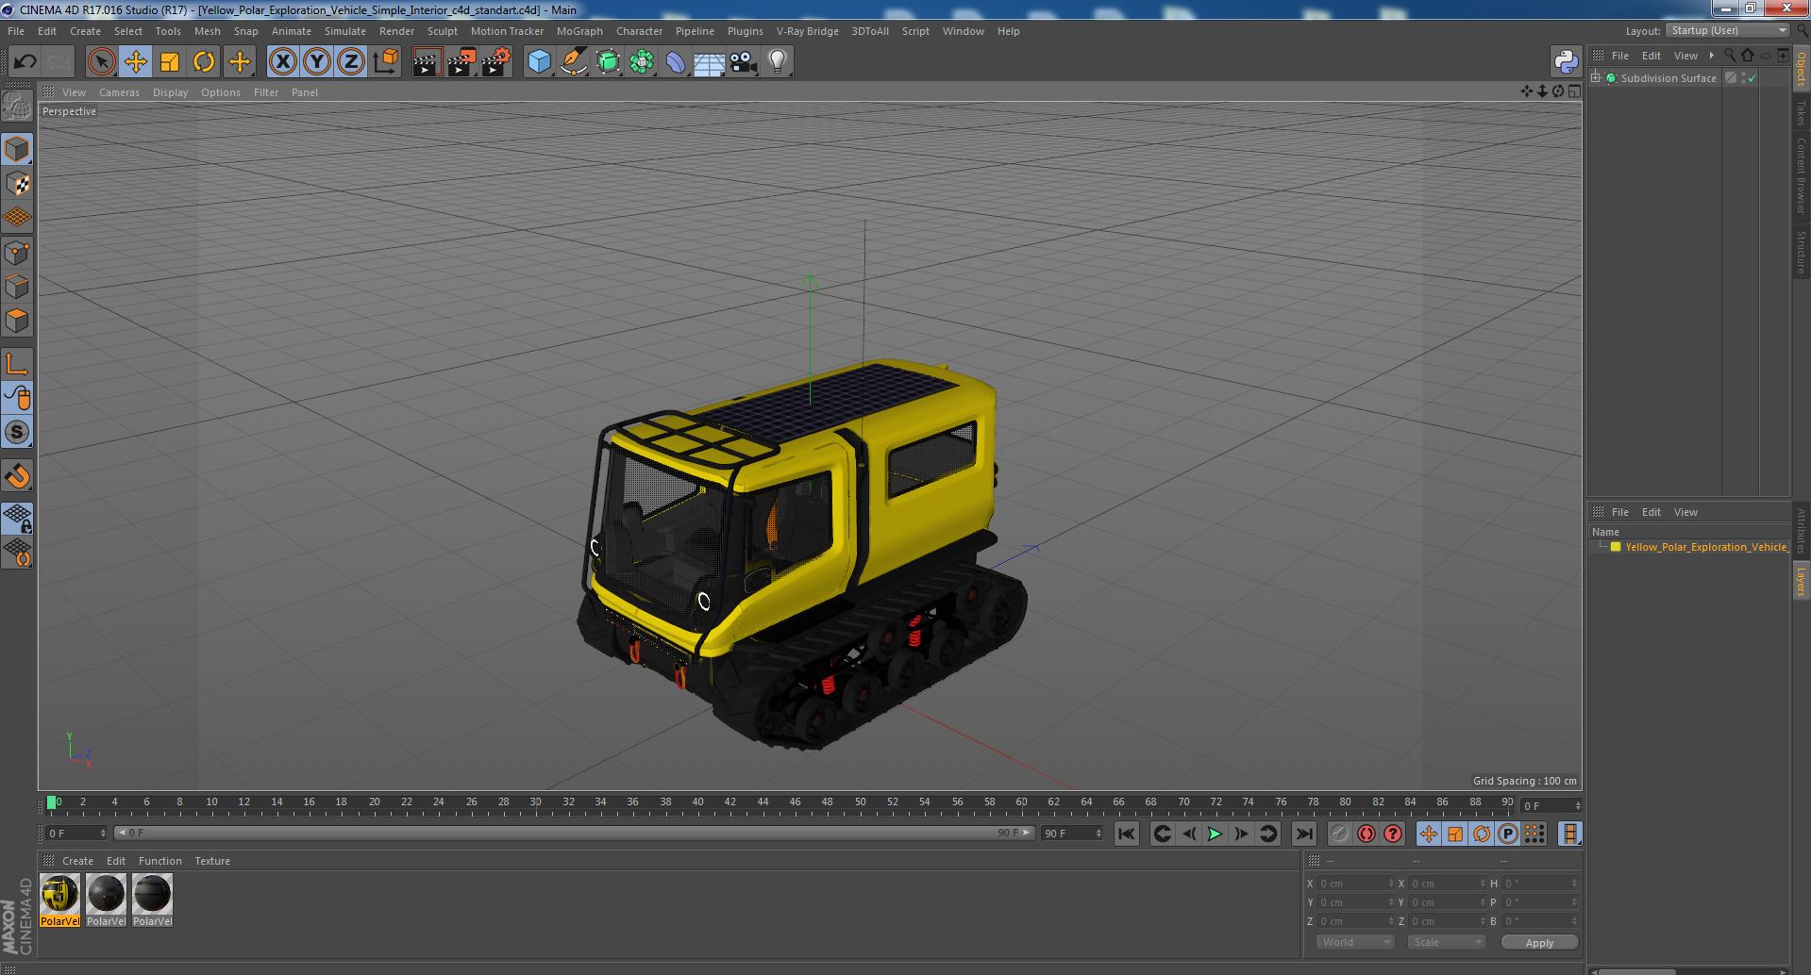Open the viewport Display menu

170,92
